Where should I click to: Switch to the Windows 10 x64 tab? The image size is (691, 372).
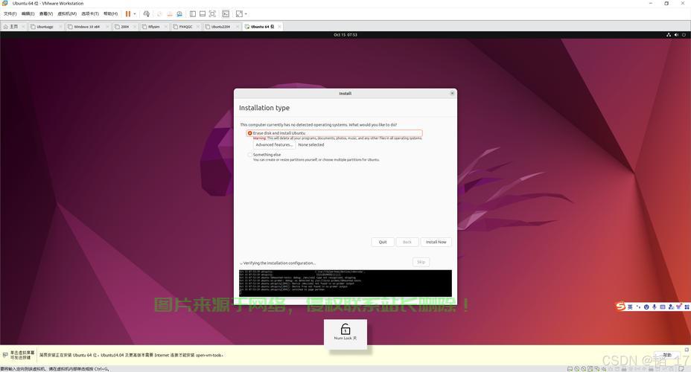pos(86,26)
